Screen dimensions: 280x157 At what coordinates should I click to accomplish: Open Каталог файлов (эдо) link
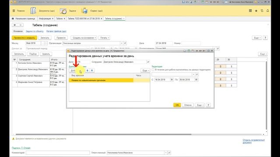(x=56, y=31)
